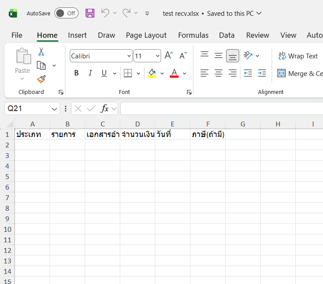Select column D header
Viewport: 323px width, 284px height.
click(x=137, y=124)
